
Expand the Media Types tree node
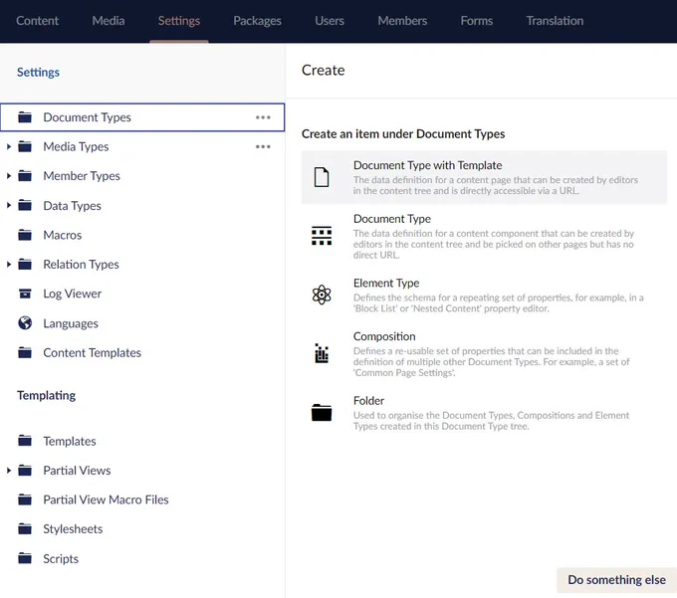click(x=9, y=146)
